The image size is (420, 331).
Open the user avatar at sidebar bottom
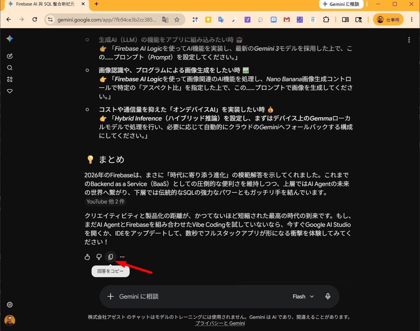pos(10,321)
